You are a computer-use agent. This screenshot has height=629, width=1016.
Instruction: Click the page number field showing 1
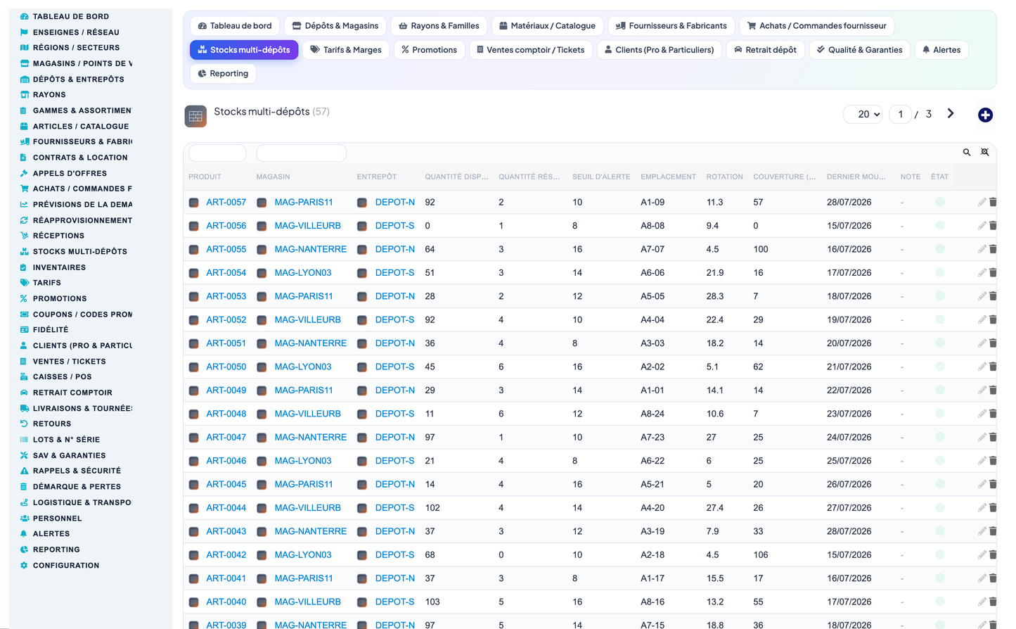[900, 114]
